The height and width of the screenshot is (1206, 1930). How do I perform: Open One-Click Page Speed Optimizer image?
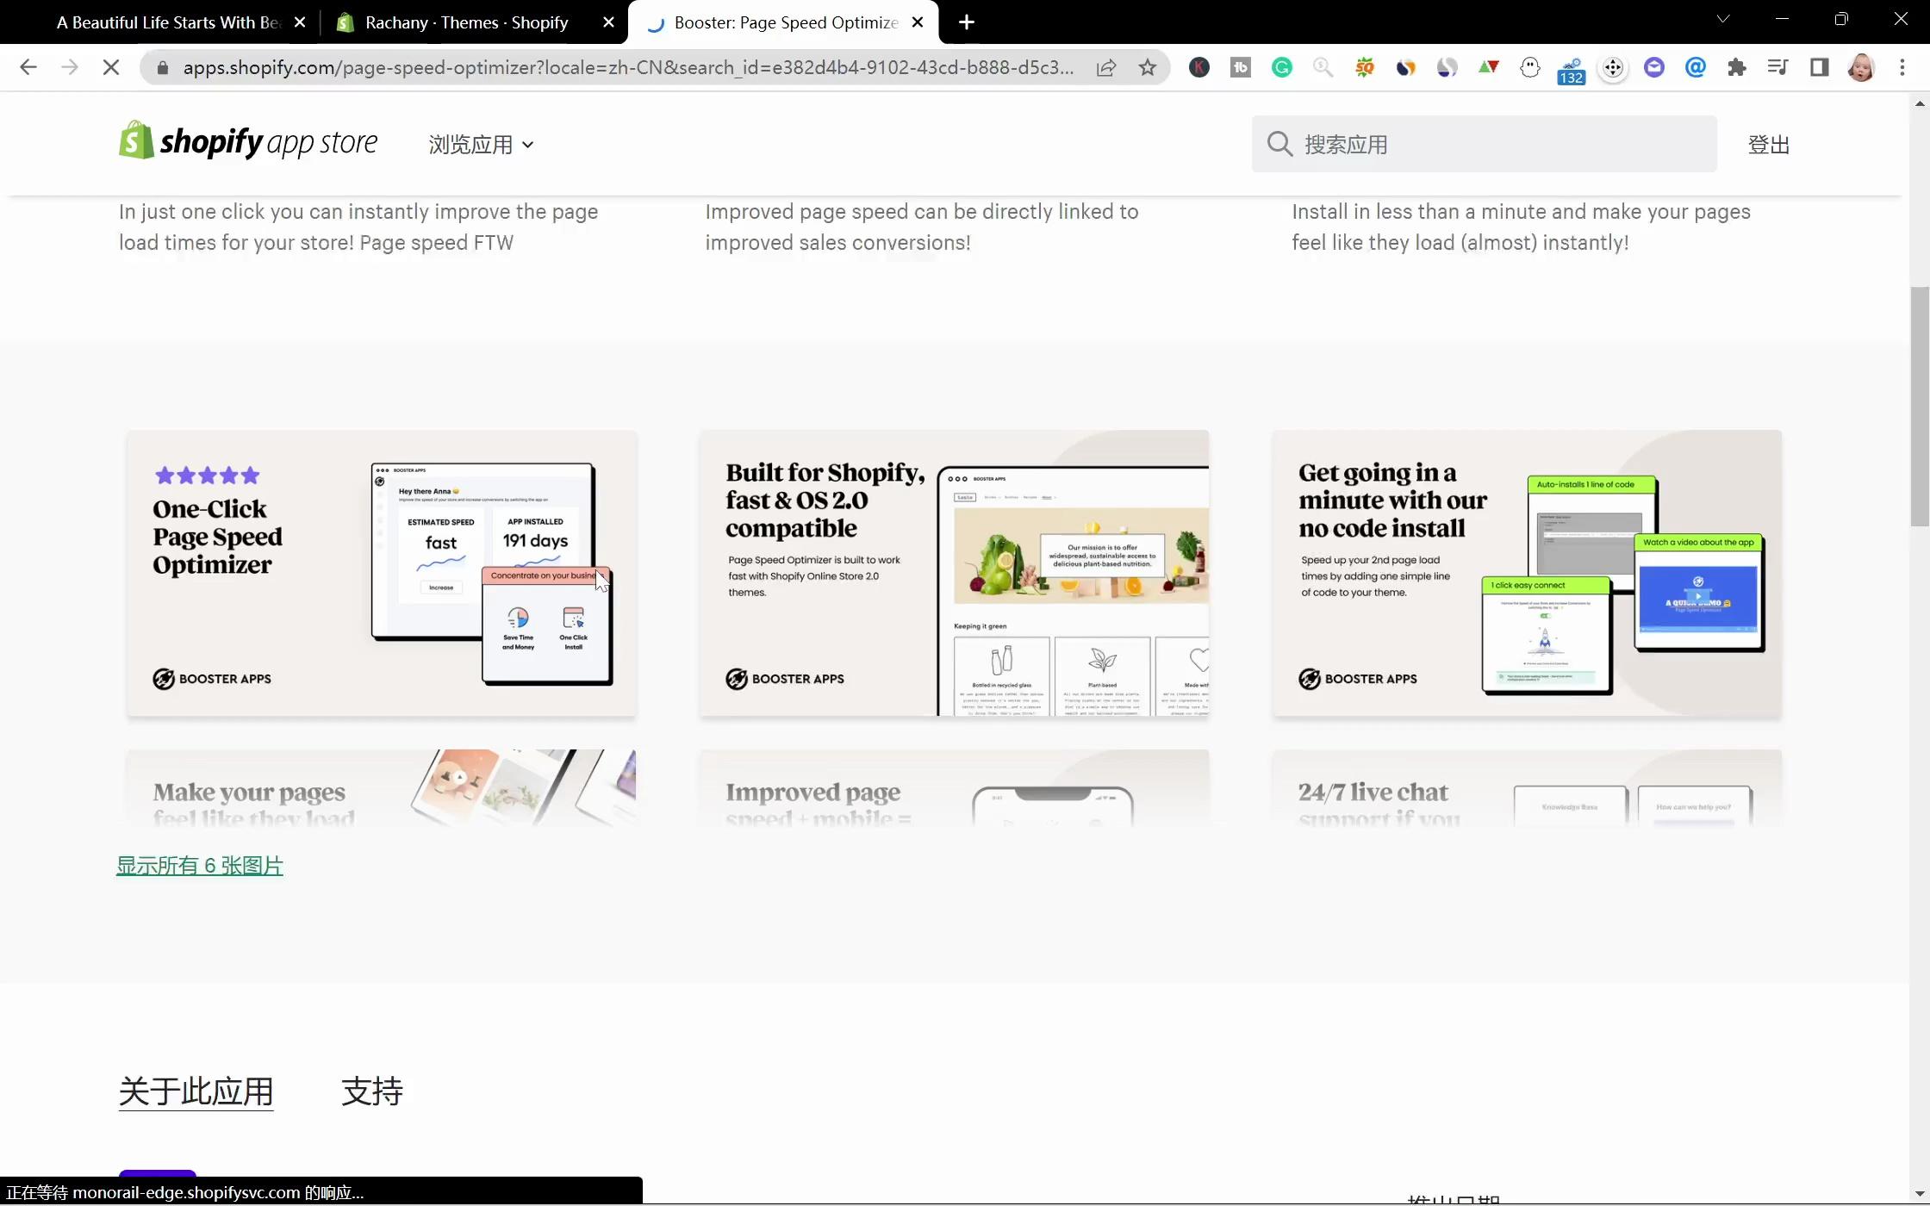tap(382, 573)
